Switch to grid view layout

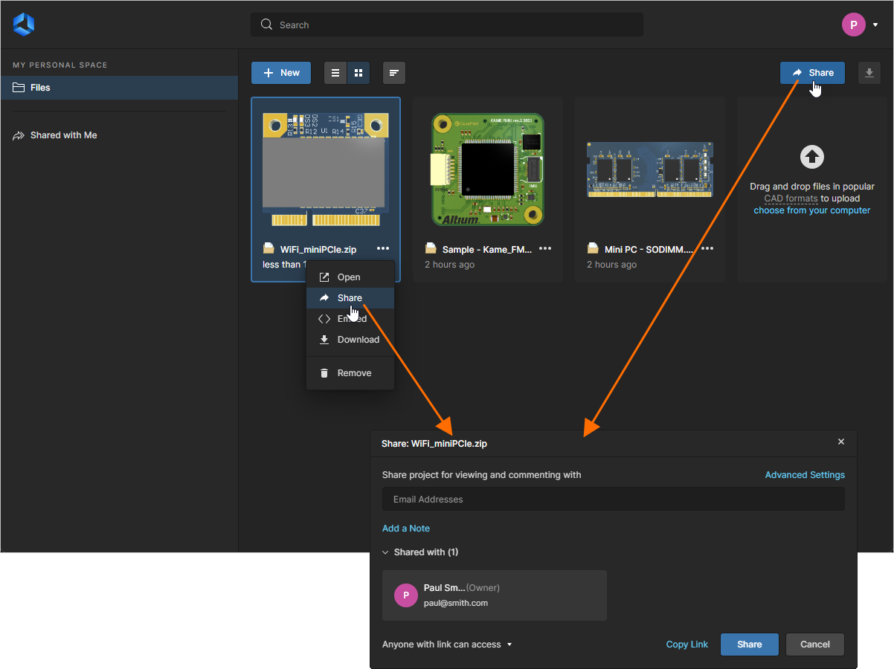tap(359, 72)
